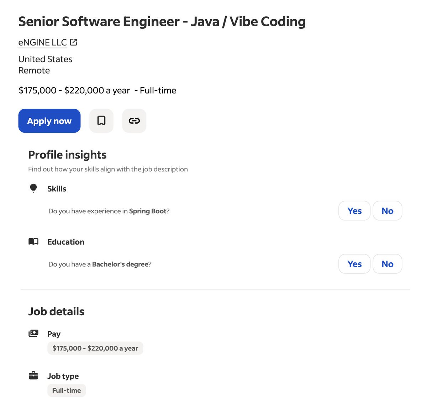Viewport: 427px width, 401px height.
Task: Click the lightbulb icon next to Skills
Action: point(33,188)
